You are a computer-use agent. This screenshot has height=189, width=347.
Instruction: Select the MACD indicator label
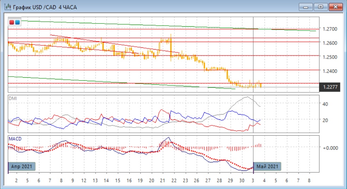(x=14, y=139)
